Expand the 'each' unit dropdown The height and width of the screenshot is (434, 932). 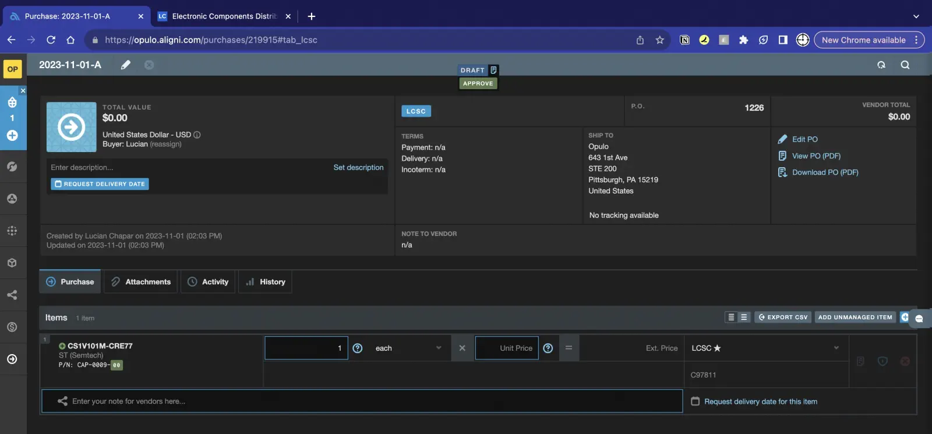408,348
